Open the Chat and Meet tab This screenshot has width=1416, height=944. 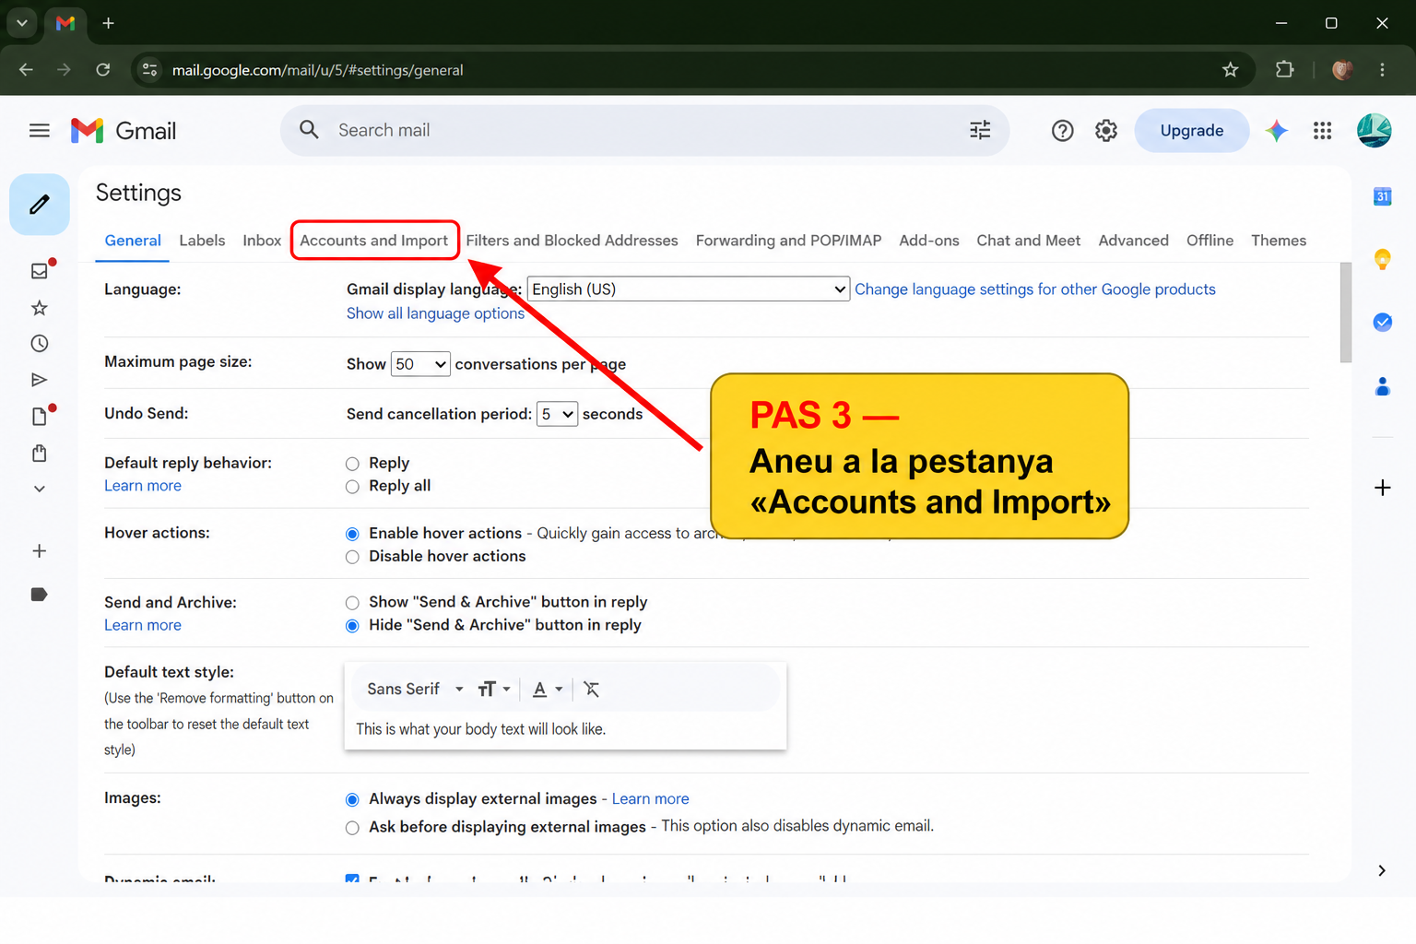[1029, 241]
